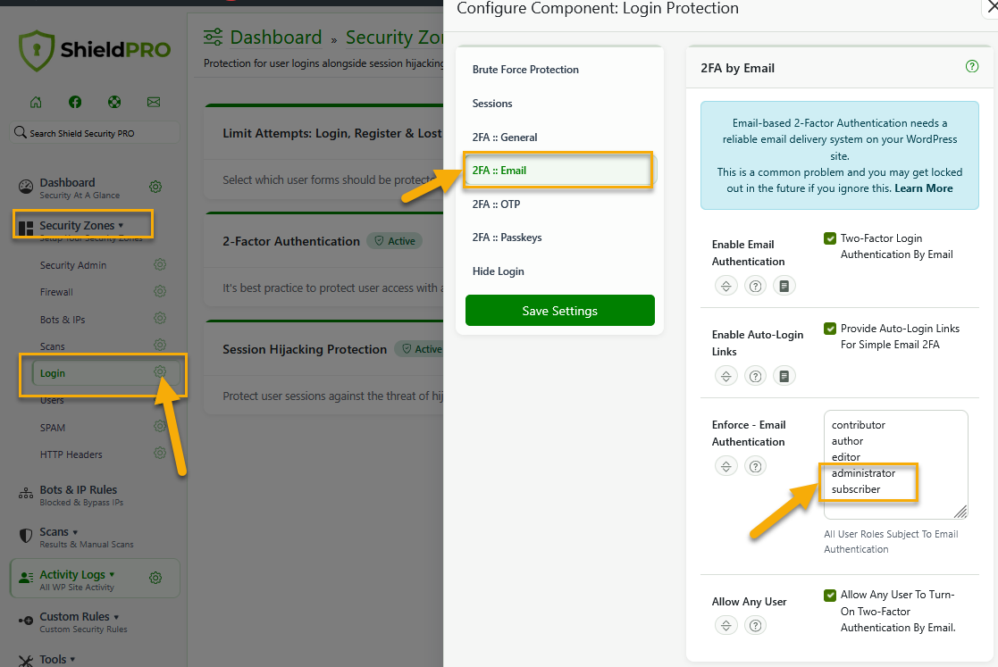Click Security Zones breadcrumb text
The width and height of the screenshot is (998, 667).
pyautogui.click(x=395, y=38)
